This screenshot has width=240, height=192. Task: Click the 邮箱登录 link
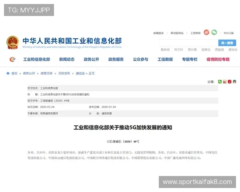click(x=158, y=33)
